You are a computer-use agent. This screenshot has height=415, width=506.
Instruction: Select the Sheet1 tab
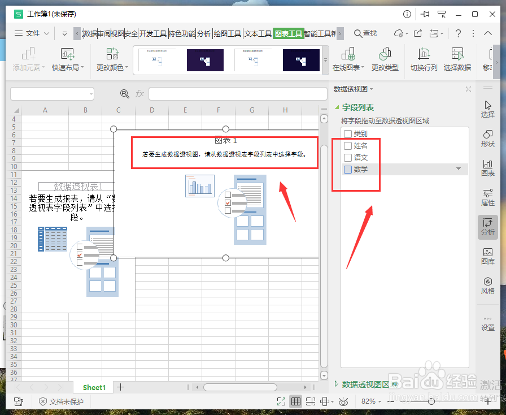tap(93, 387)
